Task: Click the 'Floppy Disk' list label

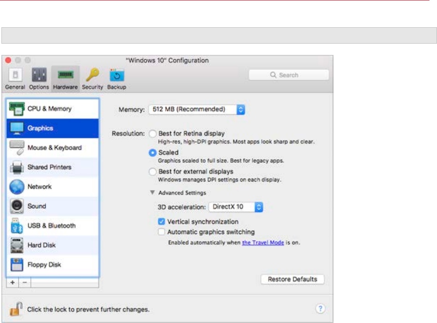Action: (44, 265)
